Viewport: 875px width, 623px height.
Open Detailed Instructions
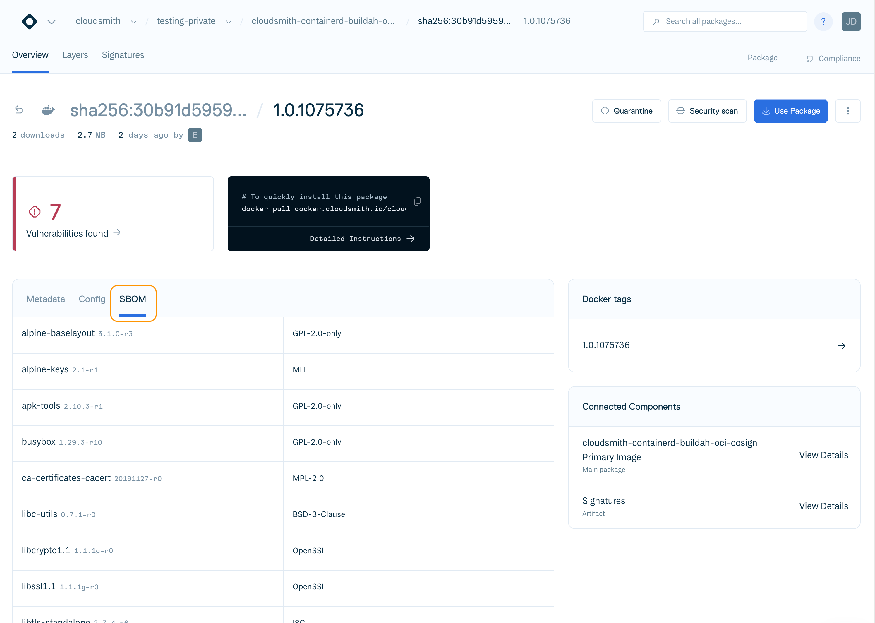click(x=362, y=239)
